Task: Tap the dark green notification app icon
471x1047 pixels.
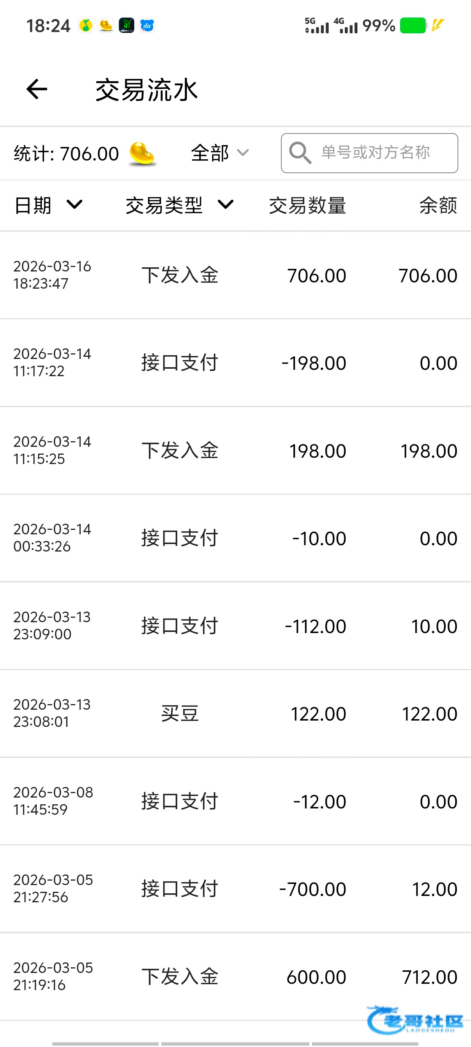Action: pyautogui.click(x=126, y=25)
